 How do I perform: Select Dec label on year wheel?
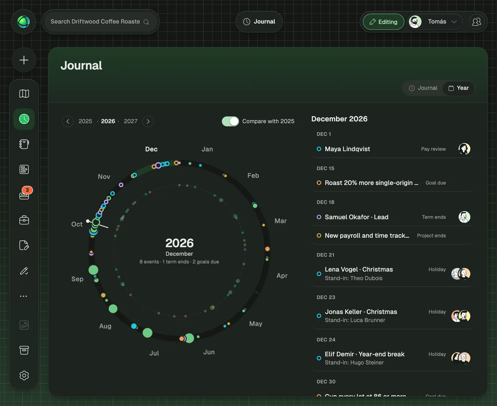click(151, 149)
